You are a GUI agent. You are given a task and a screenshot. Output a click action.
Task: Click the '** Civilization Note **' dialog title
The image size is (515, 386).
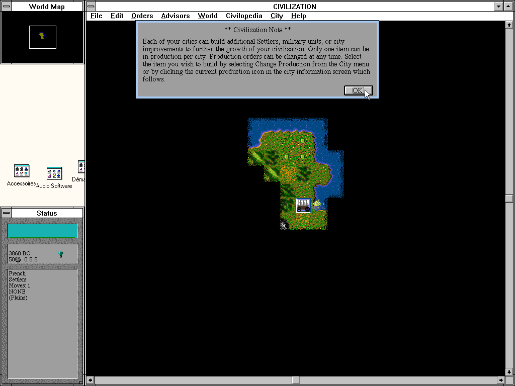[257, 30]
